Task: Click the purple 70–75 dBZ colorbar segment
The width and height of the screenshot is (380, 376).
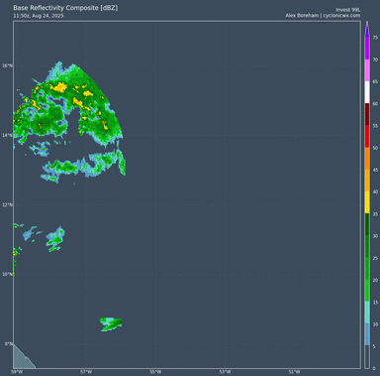Action: [367, 49]
